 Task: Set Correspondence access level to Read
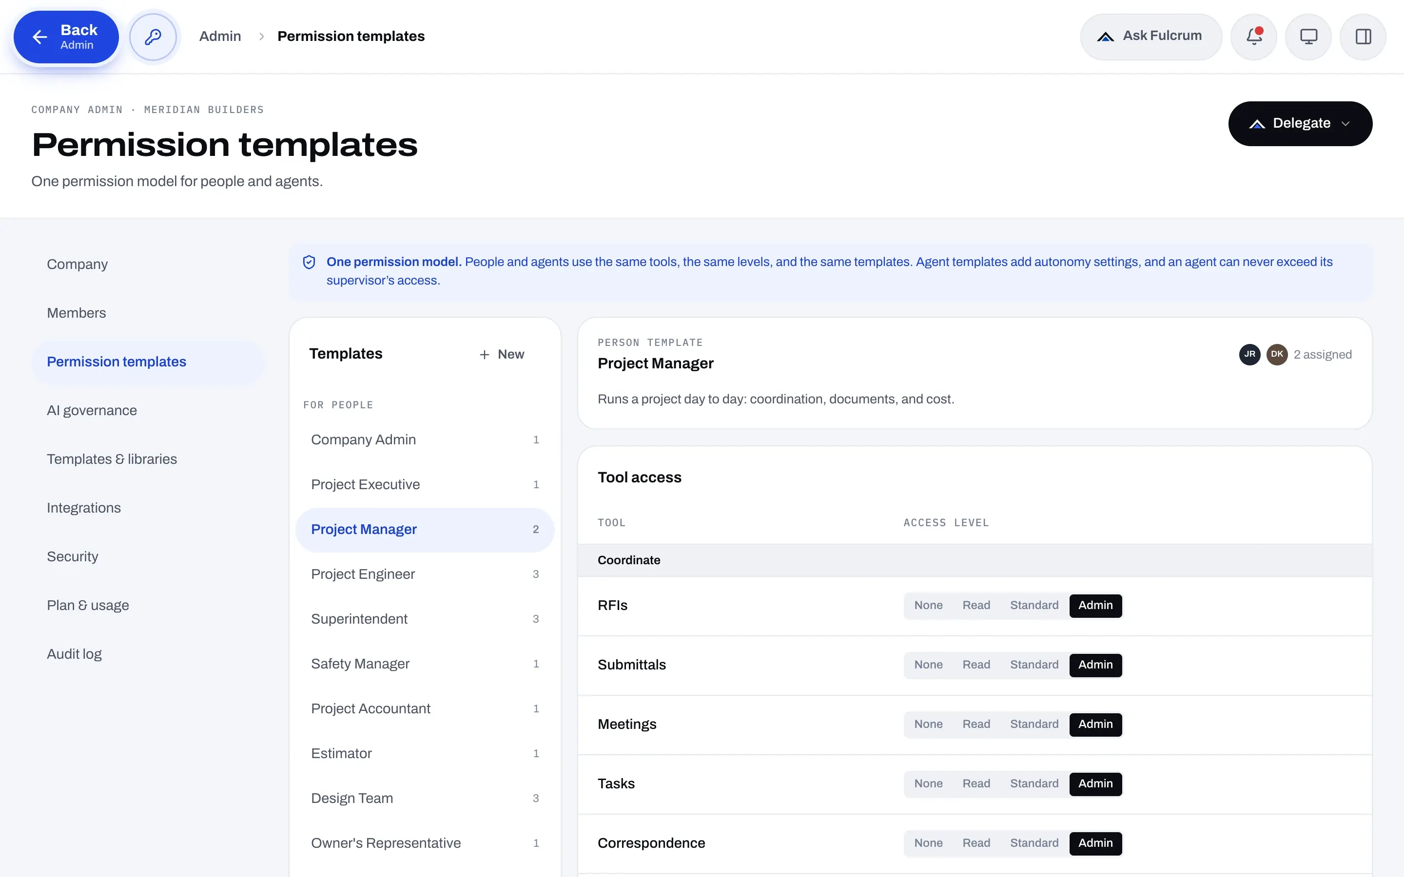pos(976,843)
